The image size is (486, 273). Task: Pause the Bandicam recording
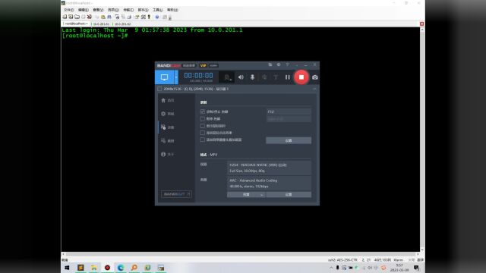288,77
